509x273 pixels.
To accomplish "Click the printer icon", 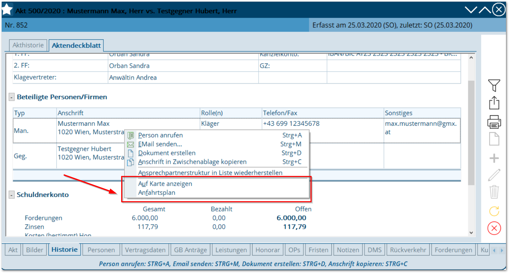I will coord(494,122).
